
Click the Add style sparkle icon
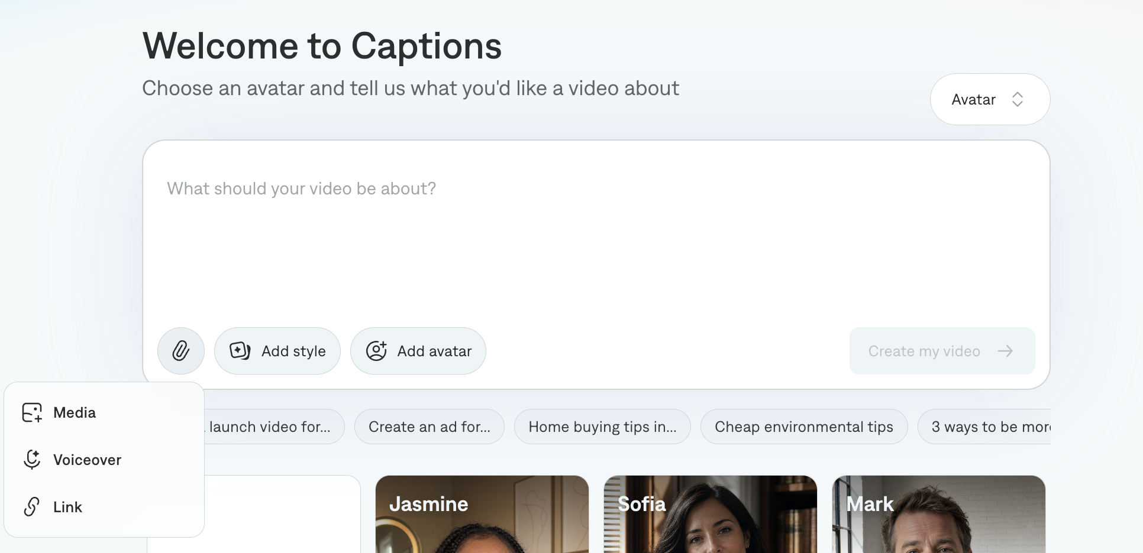point(240,351)
